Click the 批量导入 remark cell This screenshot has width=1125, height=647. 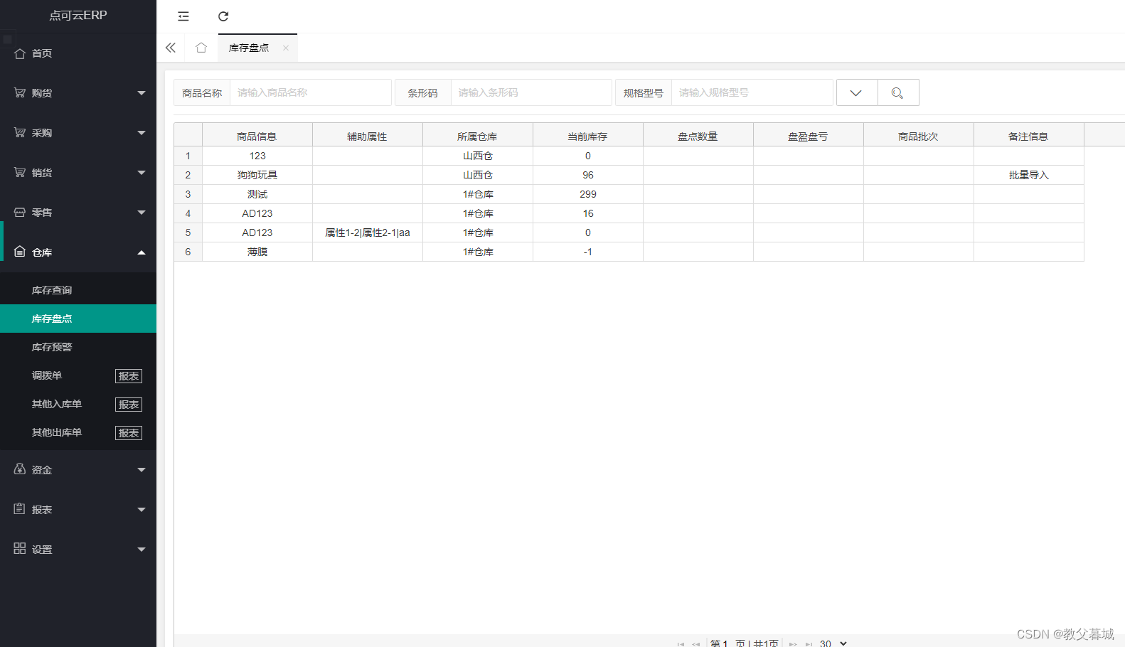pyautogui.click(x=1029, y=175)
